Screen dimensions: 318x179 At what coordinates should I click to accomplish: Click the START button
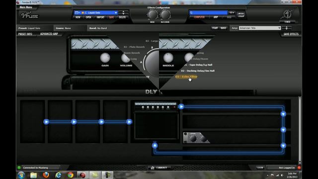pyautogui.click(x=215, y=28)
